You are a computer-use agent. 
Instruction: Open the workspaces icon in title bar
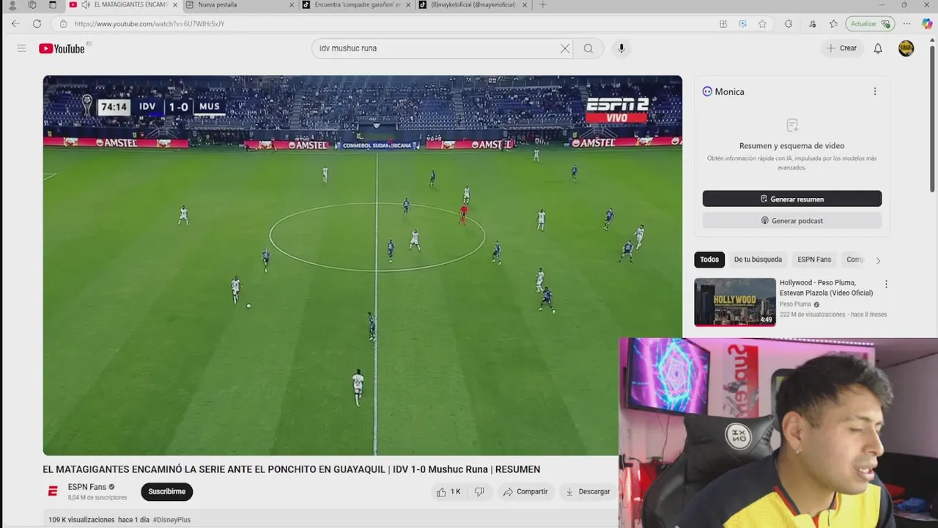coord(32,5)
